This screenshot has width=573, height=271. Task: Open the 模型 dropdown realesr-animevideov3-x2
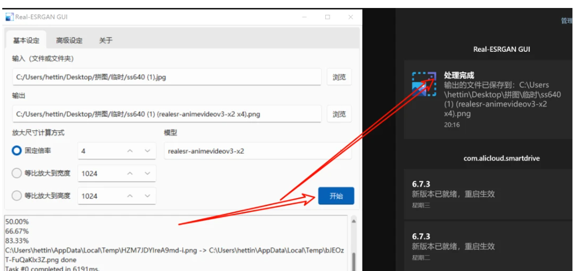pyautogui.click(x=257, y=151)
